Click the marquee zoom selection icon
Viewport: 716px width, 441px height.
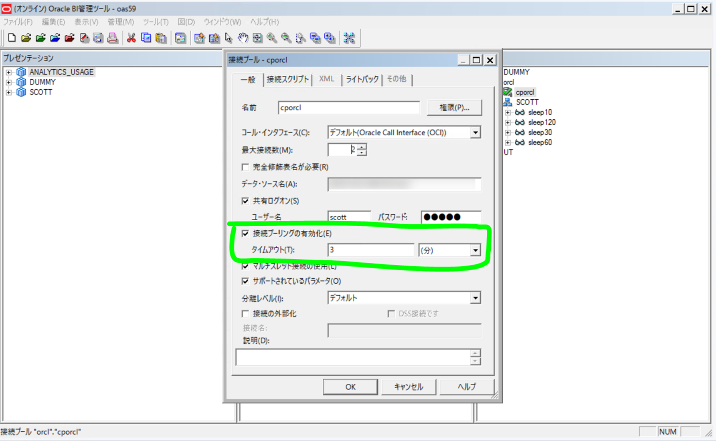(301, 38)
